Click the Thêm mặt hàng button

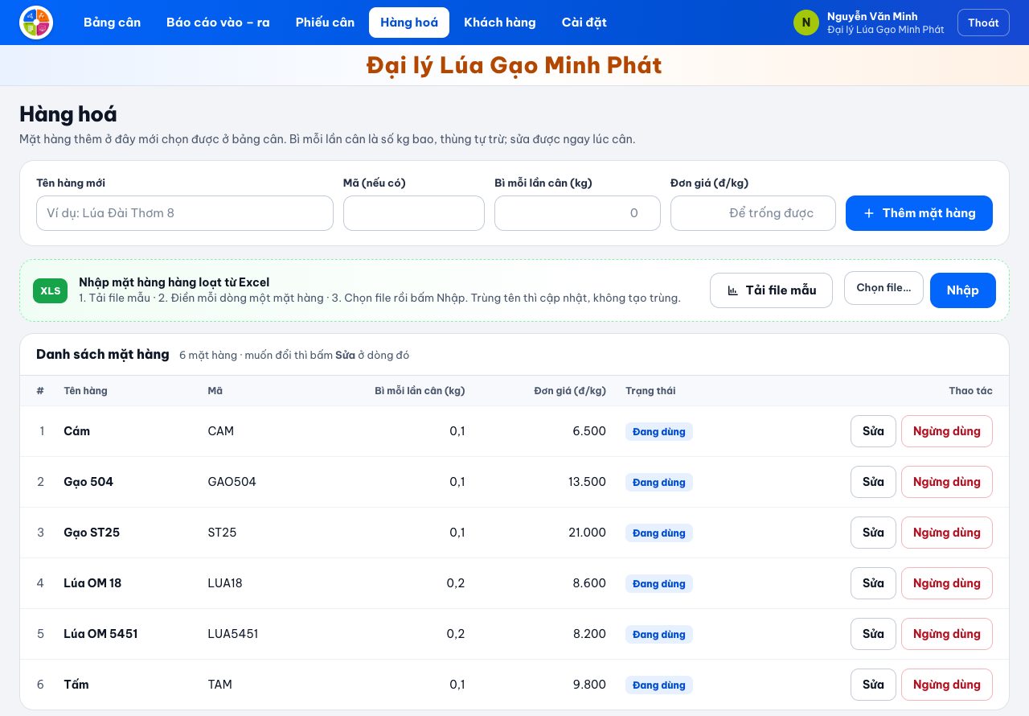(919, 213)
